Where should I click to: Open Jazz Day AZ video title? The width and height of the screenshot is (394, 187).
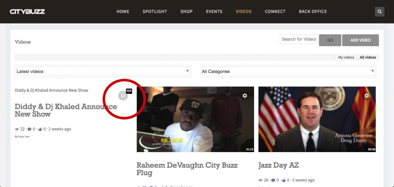click(278, 165)
